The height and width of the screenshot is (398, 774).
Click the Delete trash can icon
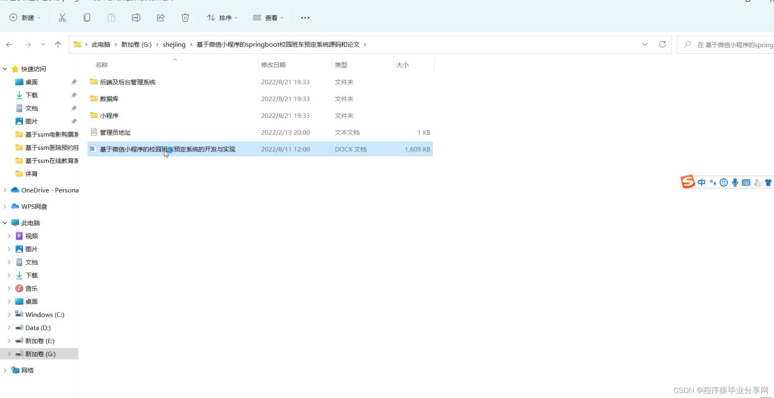185,18
